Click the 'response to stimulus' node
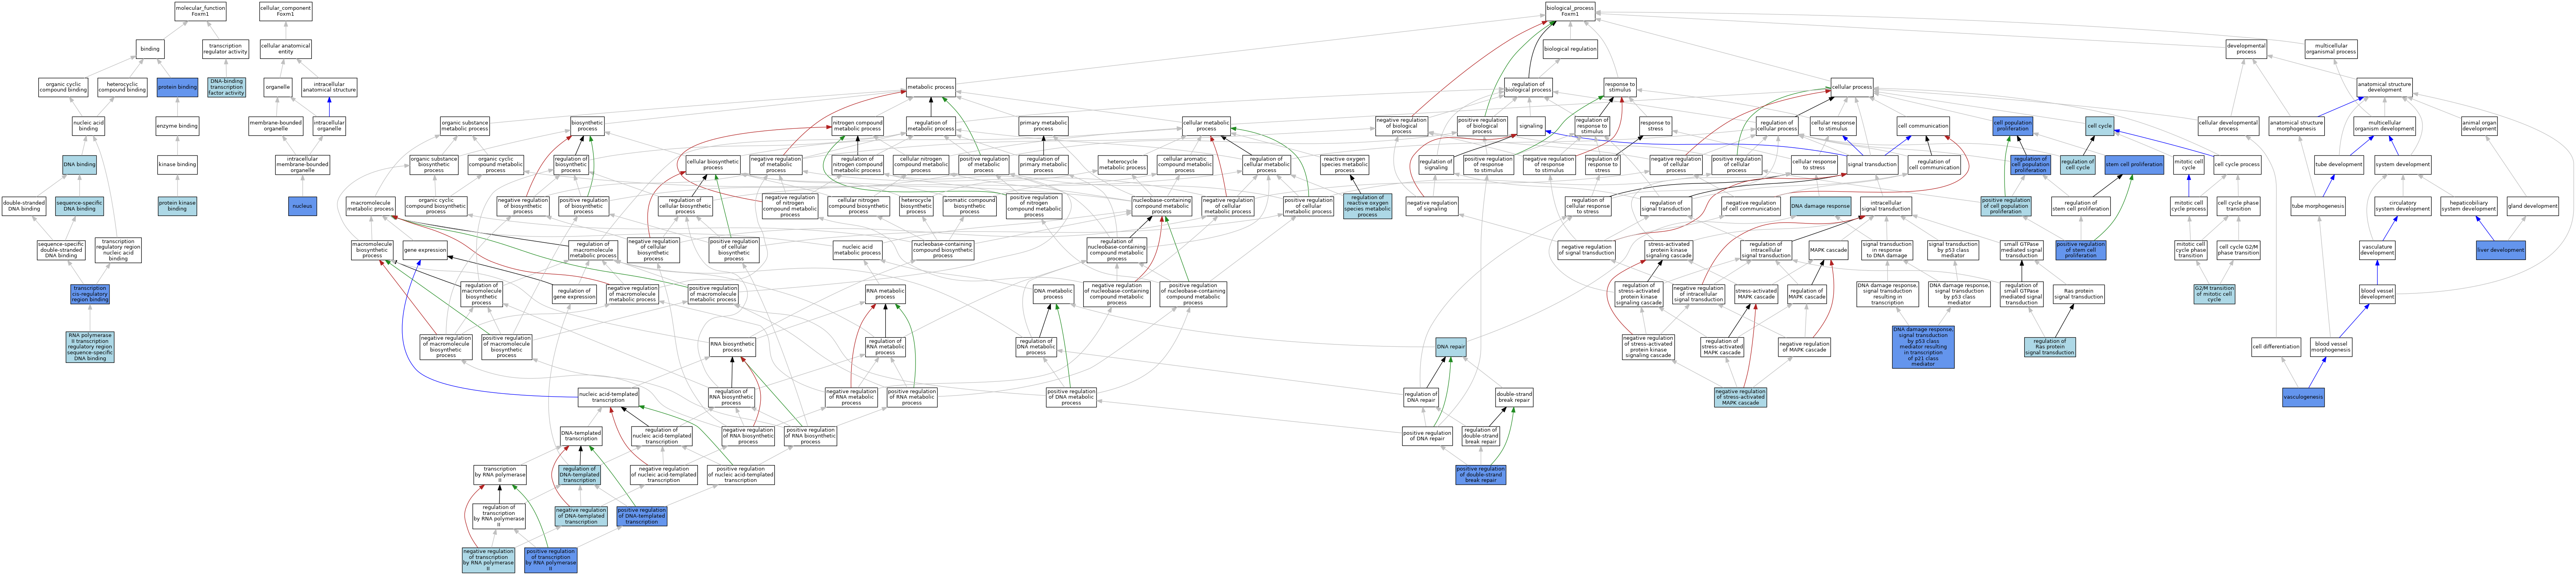The width and height of the screenshot is (2576, 575). pos(1620,87)
